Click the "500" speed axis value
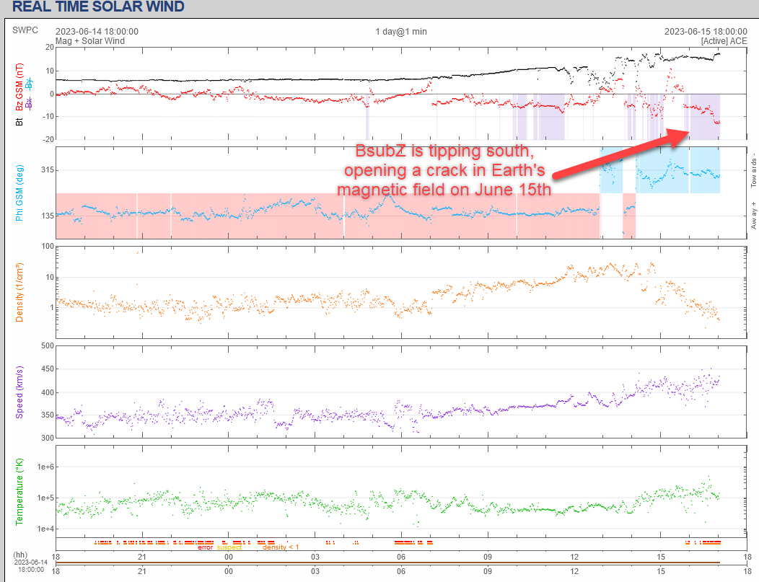759x582 pixels. coord(48,345)
